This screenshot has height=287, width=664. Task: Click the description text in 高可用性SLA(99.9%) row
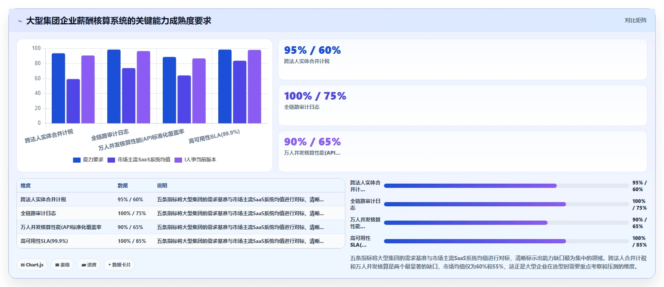[241, 241]
